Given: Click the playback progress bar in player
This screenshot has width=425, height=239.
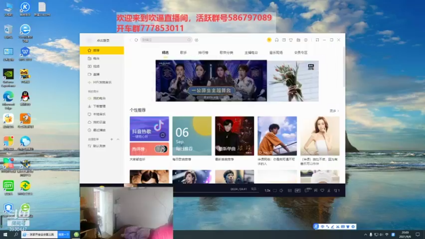Looking at the screenshot, I should 216,192.
